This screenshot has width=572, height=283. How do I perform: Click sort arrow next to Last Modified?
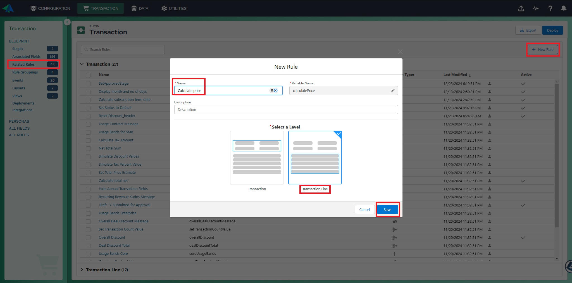(x=470, y=75)
